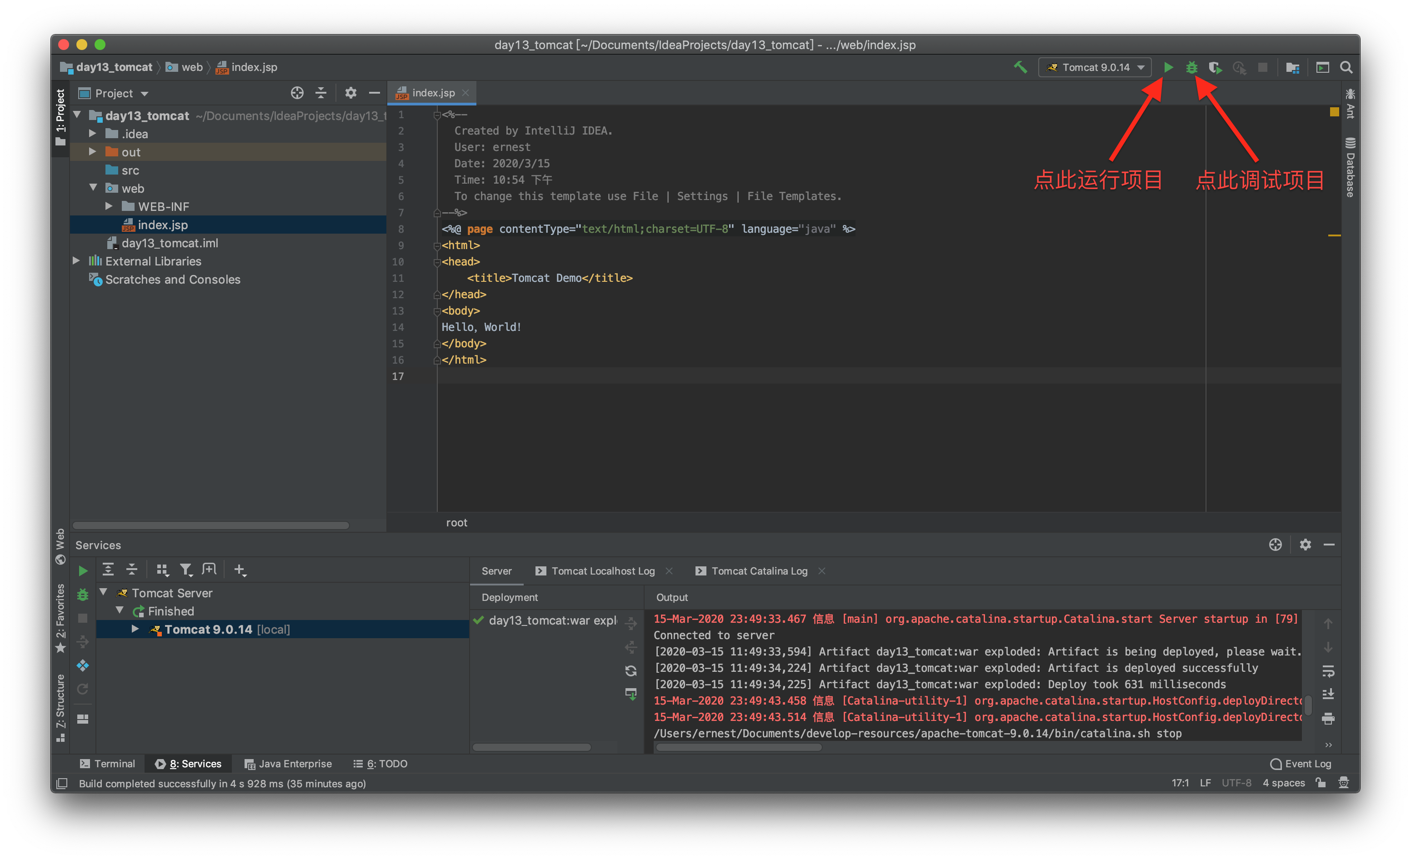The width and height of the screenshot is (1411, 860).
Task: Expand the out folder in the project tree
Action: point(92,152)
